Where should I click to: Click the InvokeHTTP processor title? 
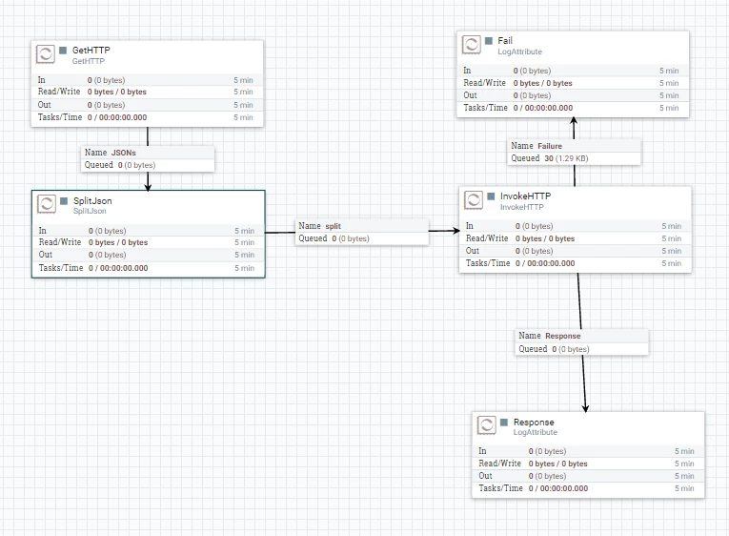[525, 196]
